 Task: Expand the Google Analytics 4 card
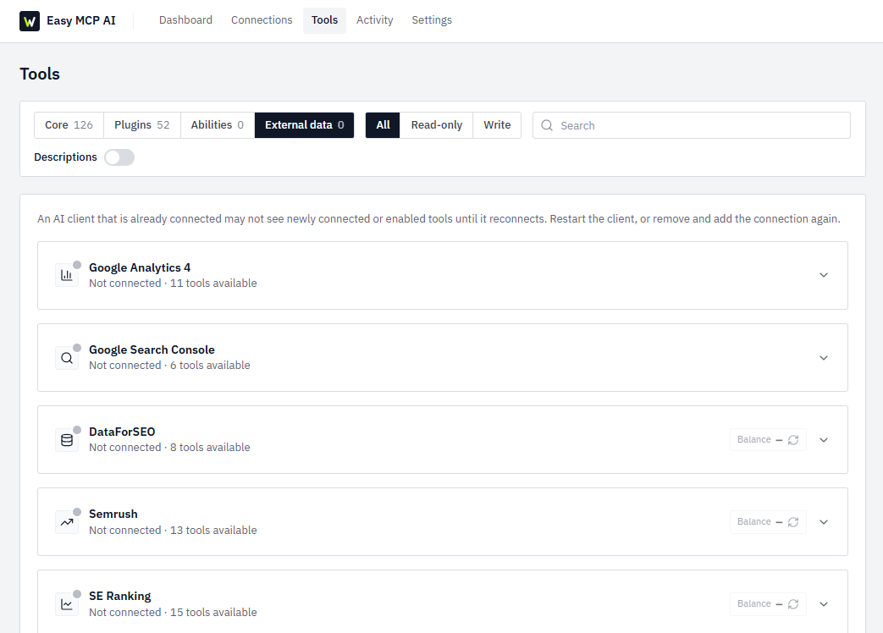pyautogui.click(x=823, y=275)
